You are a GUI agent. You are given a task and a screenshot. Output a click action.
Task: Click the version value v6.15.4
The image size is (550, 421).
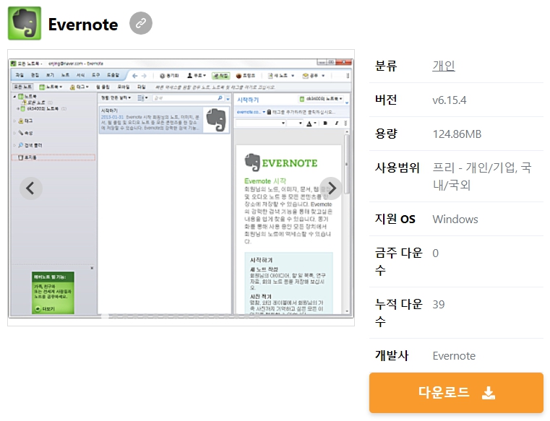450,100
